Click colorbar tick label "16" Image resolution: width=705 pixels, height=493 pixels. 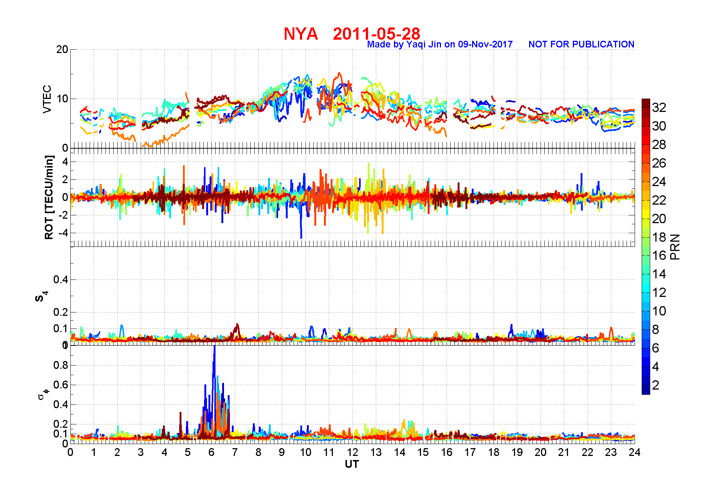click(x=659, y=255)
